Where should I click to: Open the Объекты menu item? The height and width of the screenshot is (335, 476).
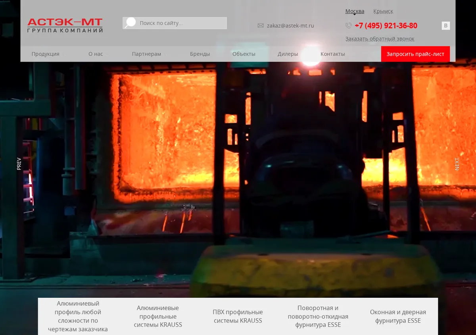point(244,54)
